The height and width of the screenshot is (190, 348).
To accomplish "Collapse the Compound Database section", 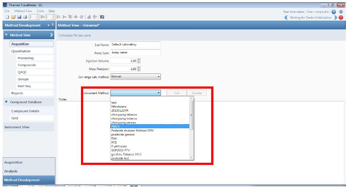I will point(7,102).
